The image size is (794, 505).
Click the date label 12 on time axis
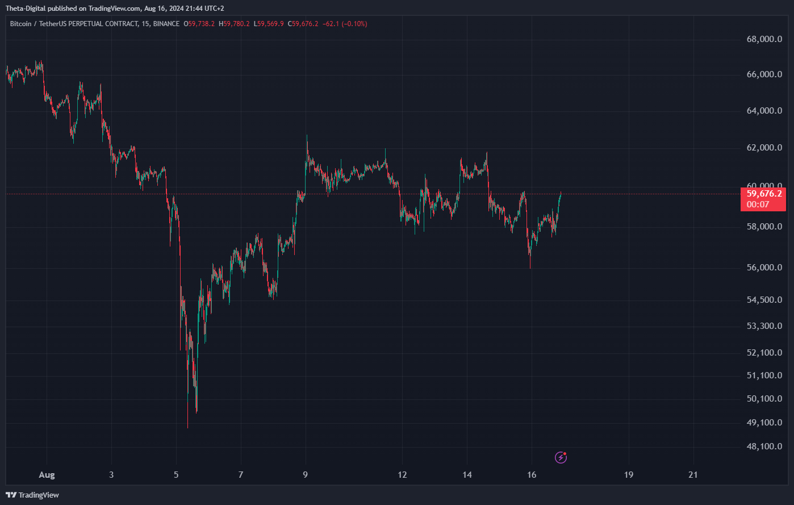point(402,474)
